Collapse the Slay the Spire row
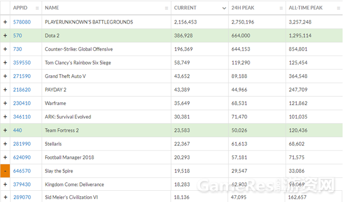Image resolution: width=347 pixels, height=202 pixels. tap(5, 171)
